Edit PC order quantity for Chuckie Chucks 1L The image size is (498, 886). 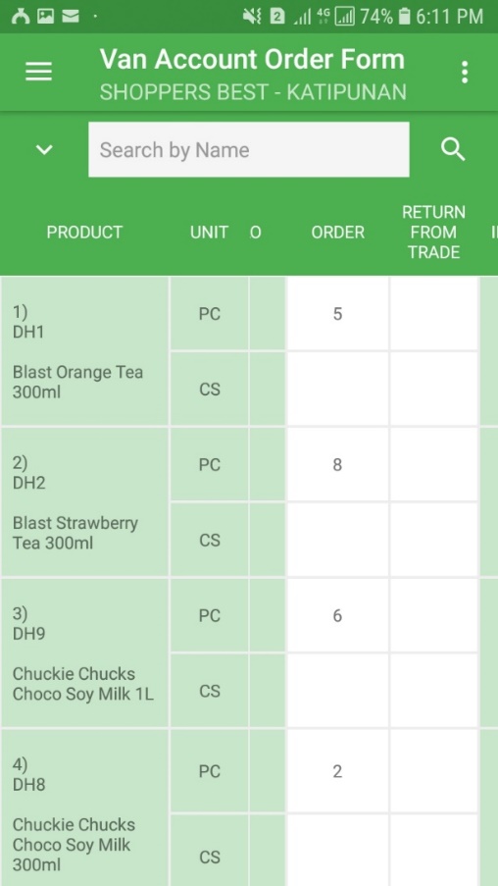point(337,615)
